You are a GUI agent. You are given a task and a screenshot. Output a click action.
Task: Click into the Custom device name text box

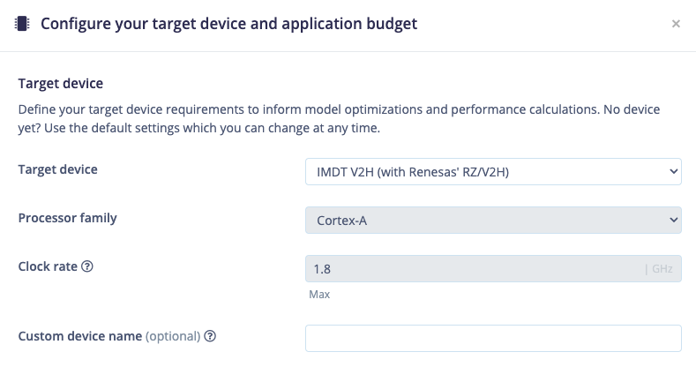point(493,338)
